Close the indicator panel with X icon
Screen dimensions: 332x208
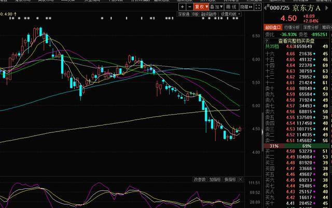(x=240, y=179)
